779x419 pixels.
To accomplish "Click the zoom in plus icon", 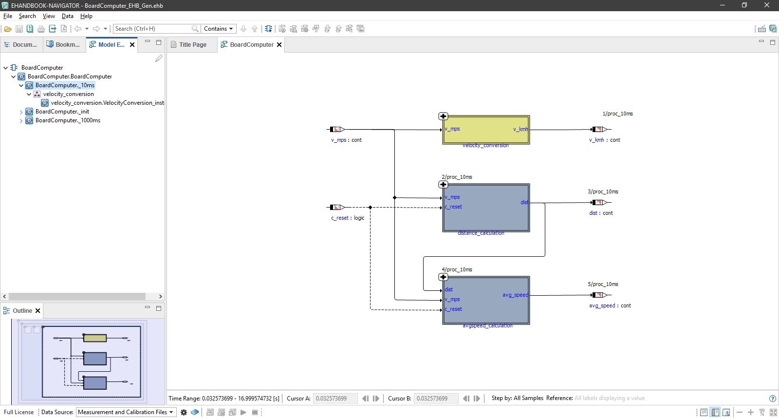I will pyautogui.click(x=751, y=412).
